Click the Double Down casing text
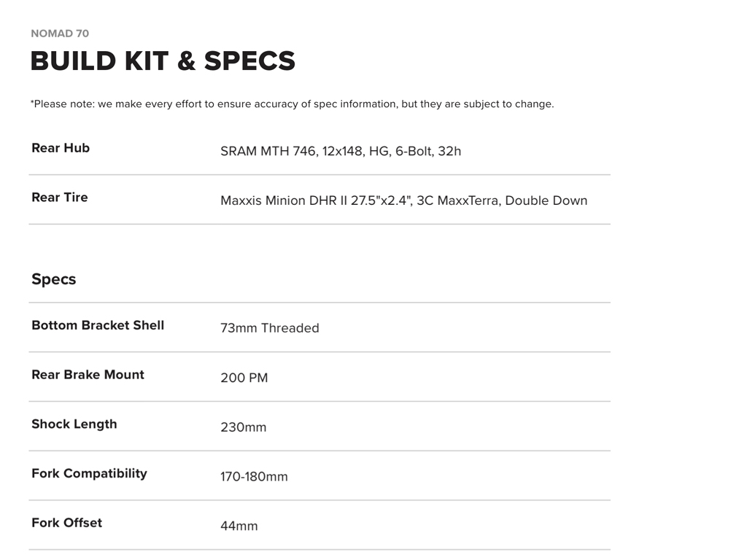747x560 pixels. (x=546, y=201)
